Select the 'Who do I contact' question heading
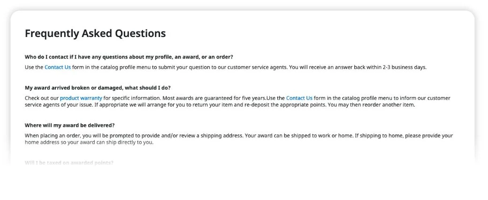The image size is (488, 200). [x=129, y=57]
